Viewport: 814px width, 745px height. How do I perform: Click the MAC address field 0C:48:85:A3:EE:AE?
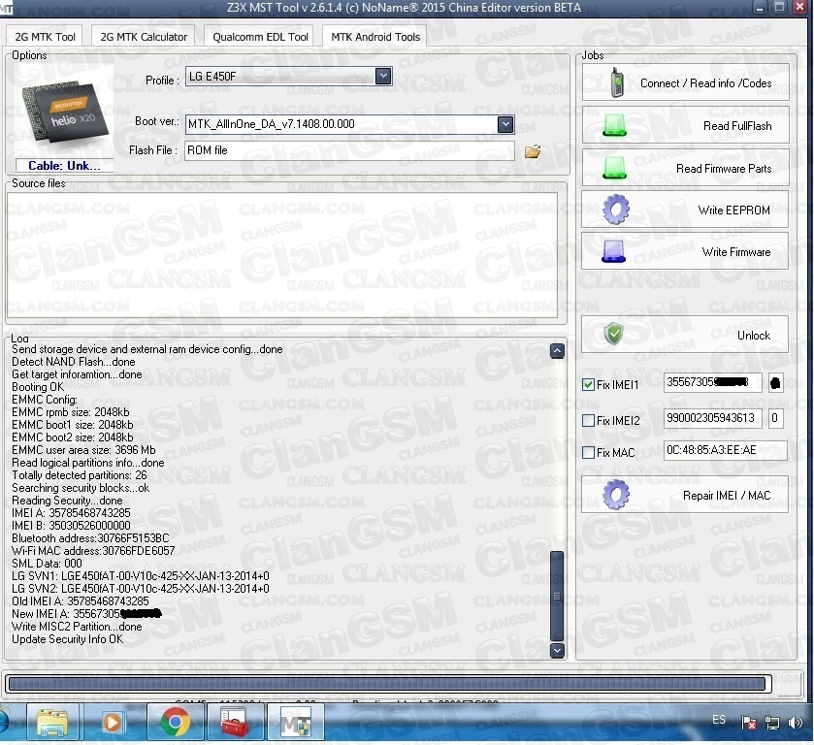[x=725, y=450]
